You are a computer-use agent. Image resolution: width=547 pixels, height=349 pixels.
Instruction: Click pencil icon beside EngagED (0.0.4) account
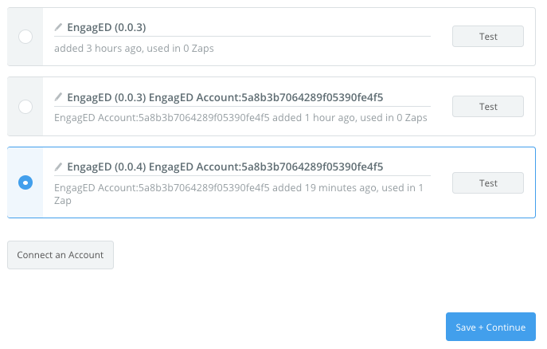[58, 167]
